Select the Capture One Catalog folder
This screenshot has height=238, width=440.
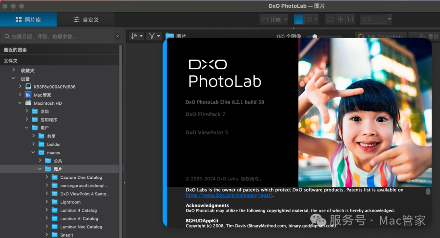81,177
